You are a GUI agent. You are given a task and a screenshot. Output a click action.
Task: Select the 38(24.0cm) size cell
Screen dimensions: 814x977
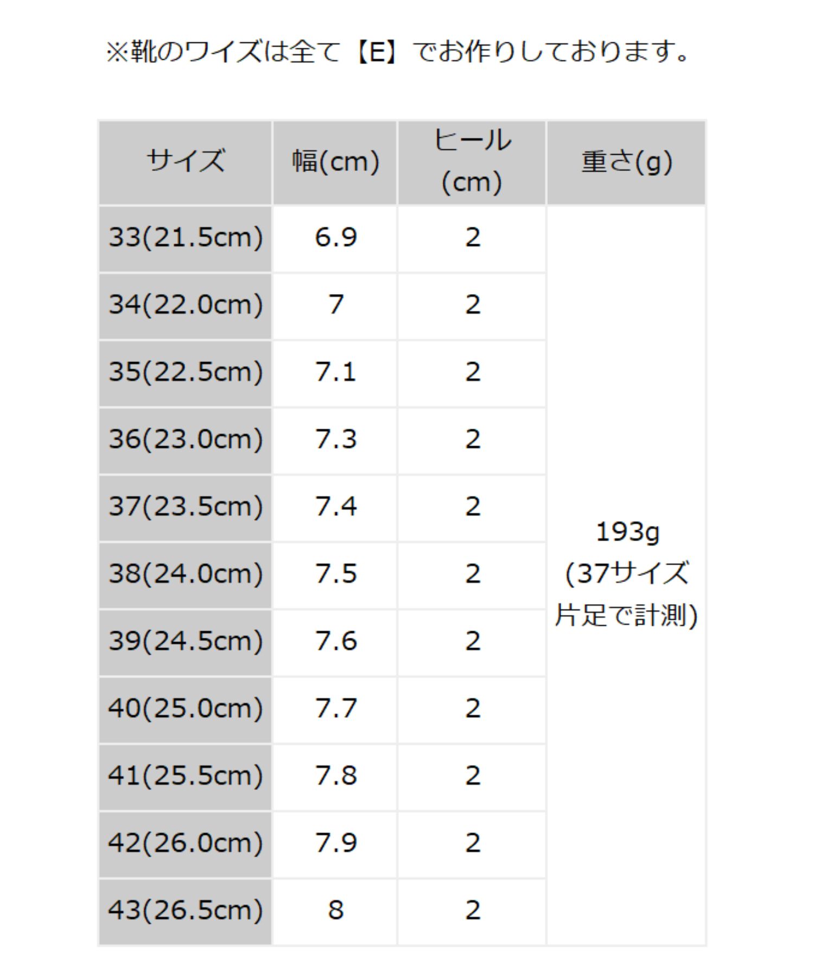coord(185,574)
